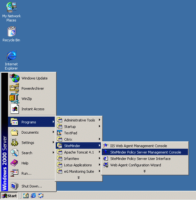Select the Lotus Applications label
196x200 pixels.
[x=78, y=165]
